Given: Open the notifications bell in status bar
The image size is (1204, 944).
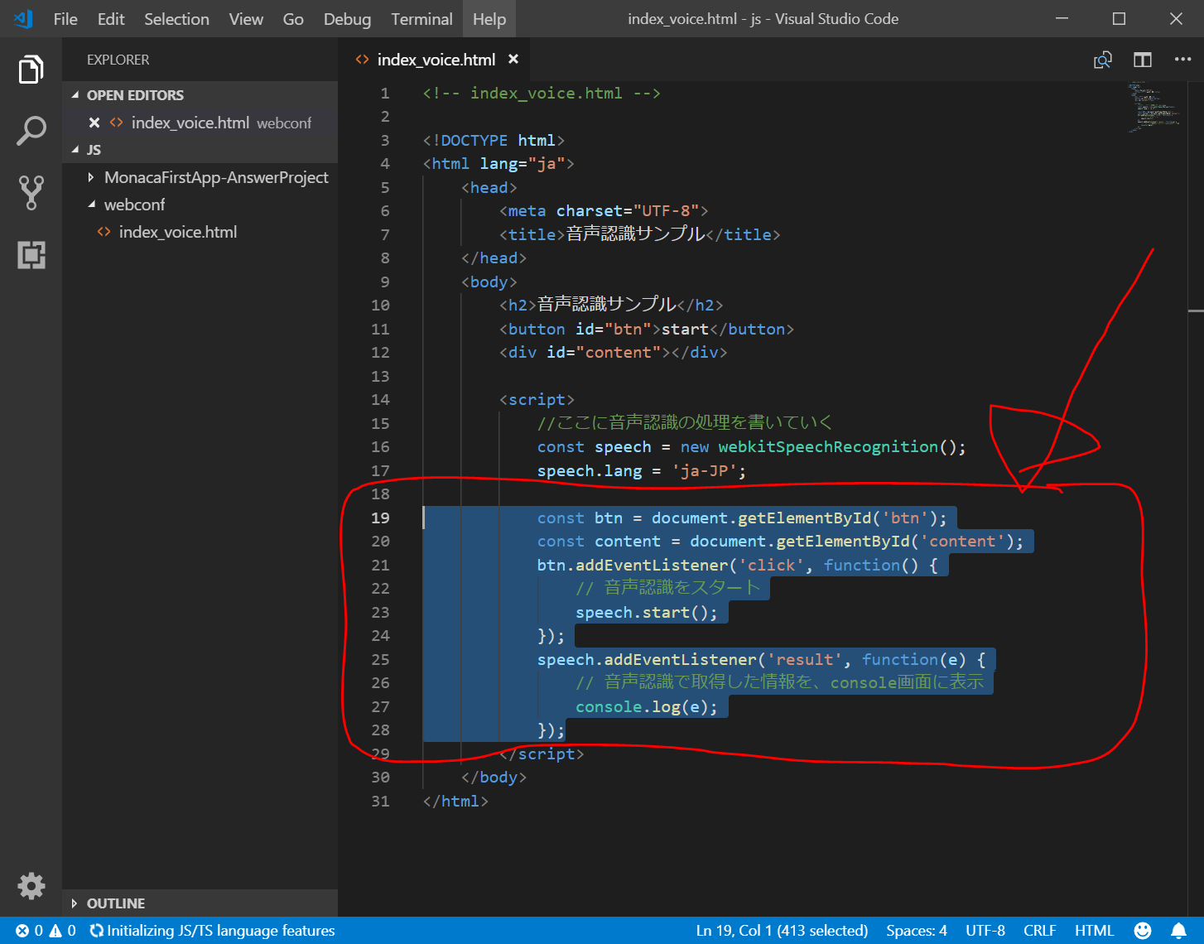Looking at the screenshot, I should [x=1178, y=931].
